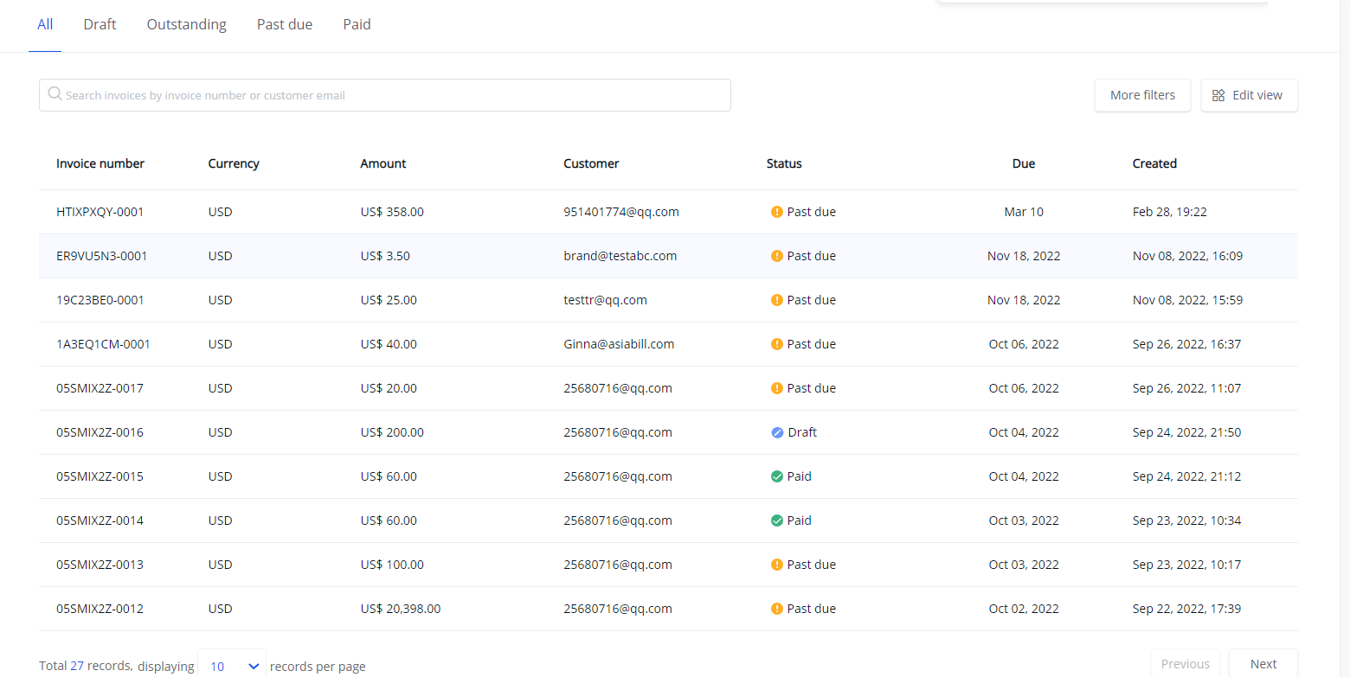The image size is (1350, 677).
Task: Click the search magnifier icon
Action: pos(55,94)
